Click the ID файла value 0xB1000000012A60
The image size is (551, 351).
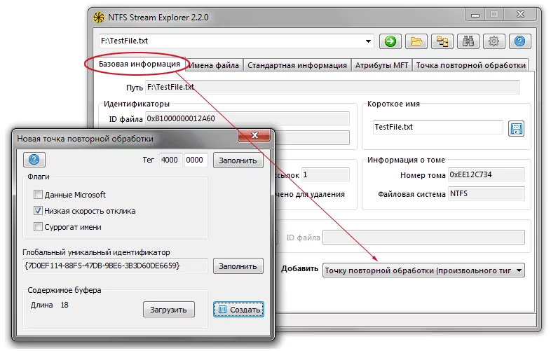(x=247, y=119)
